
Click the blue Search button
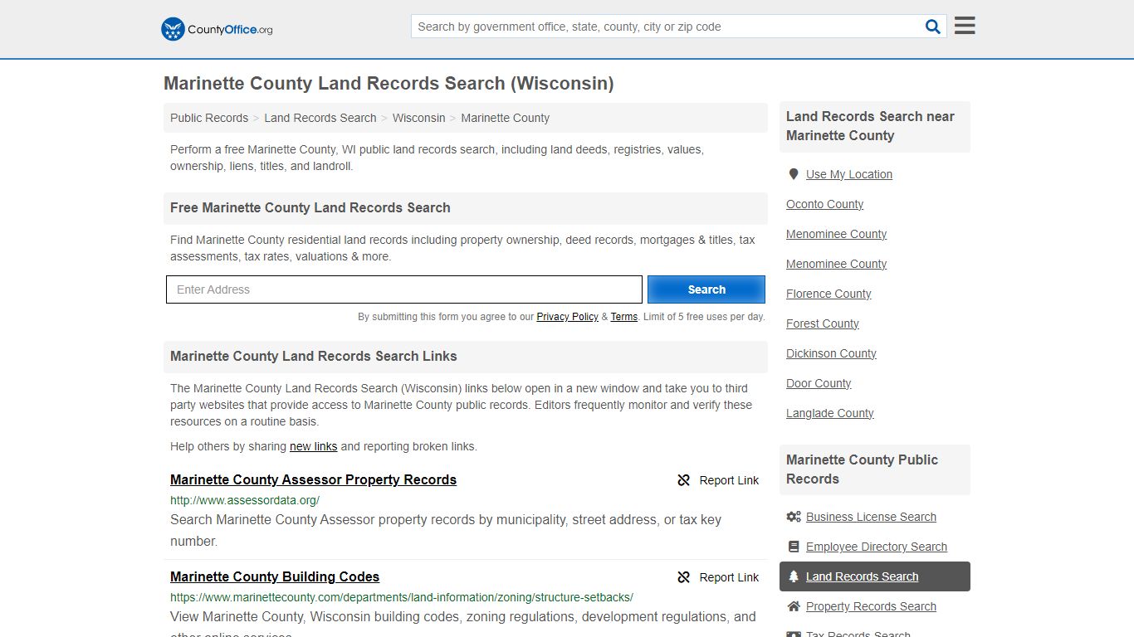(x=706, y=289)
